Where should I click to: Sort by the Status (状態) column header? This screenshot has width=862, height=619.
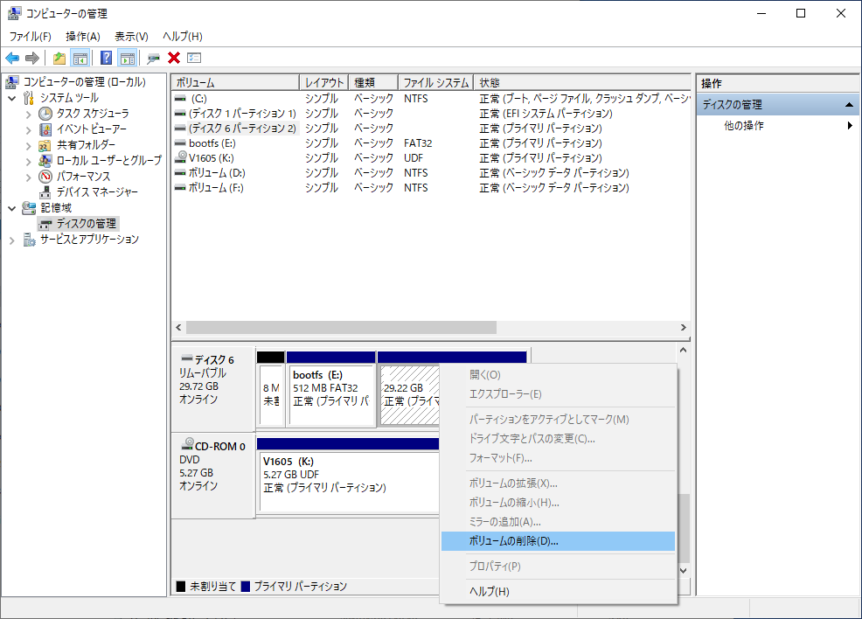click(582, 82)
